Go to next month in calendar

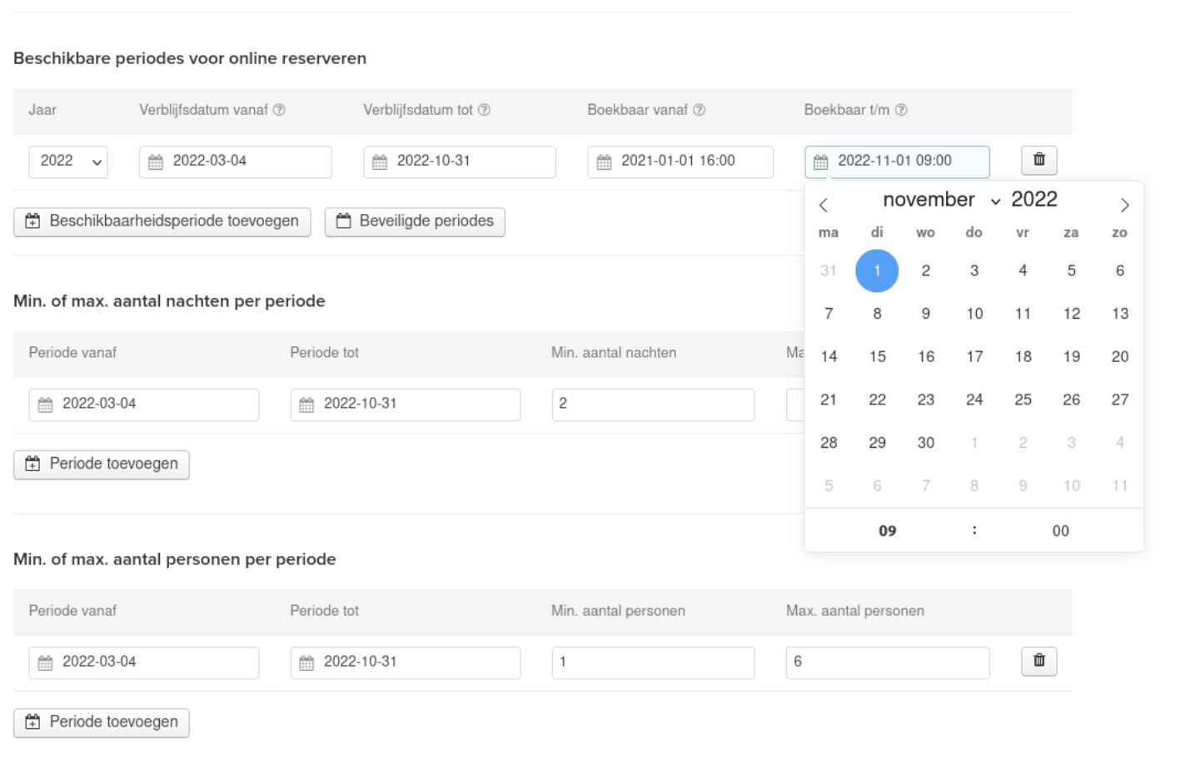point(1124,205)
